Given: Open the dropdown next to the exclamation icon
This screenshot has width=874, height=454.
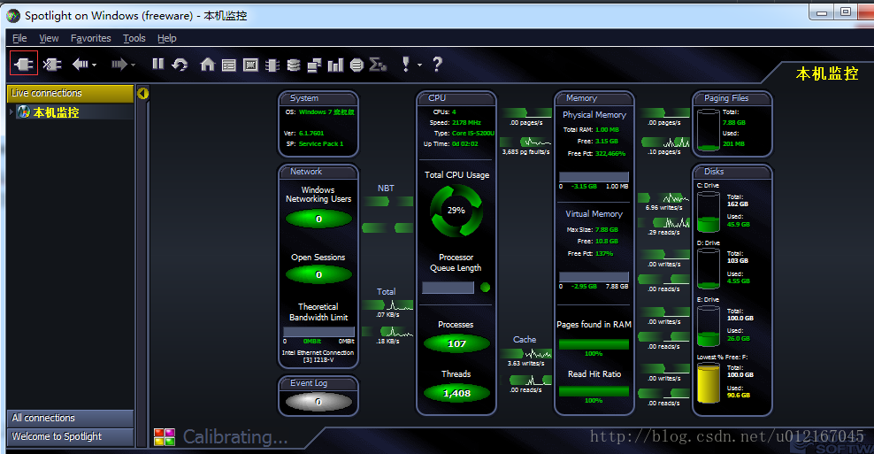Looking at the screenshot, I should click(x=419, y=65).
